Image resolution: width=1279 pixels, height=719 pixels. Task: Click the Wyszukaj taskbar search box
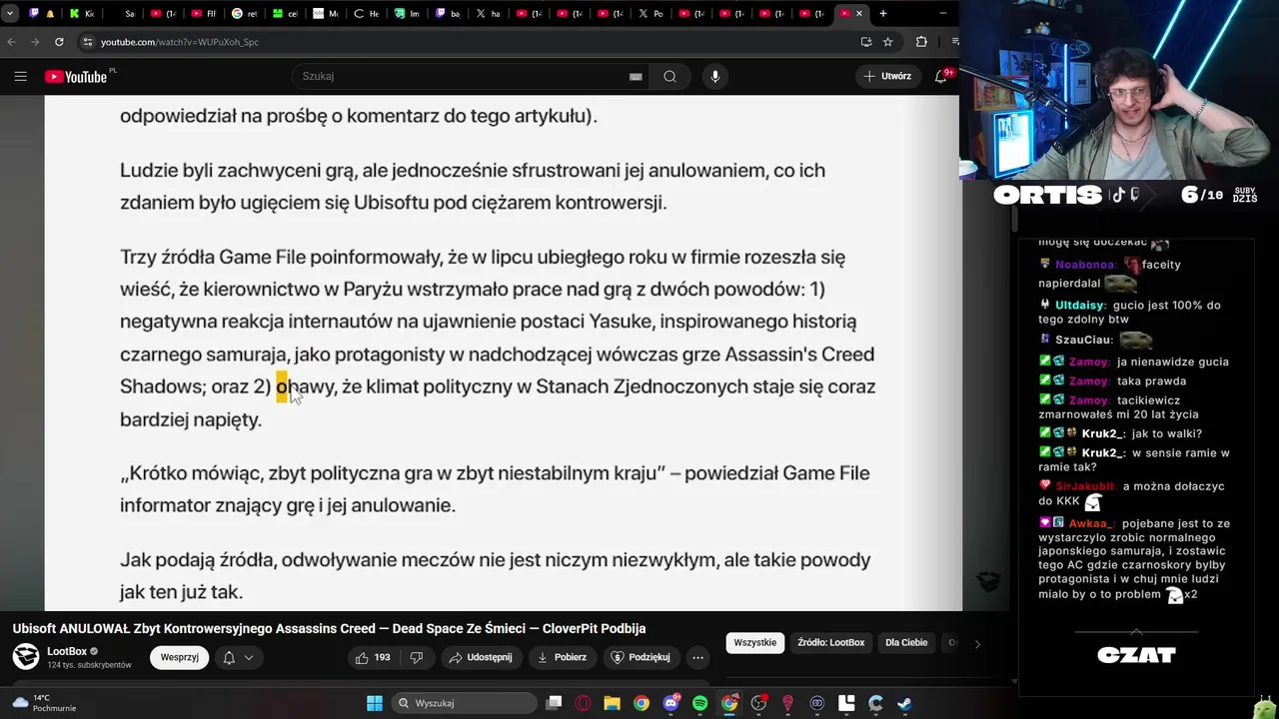point(465,703)
